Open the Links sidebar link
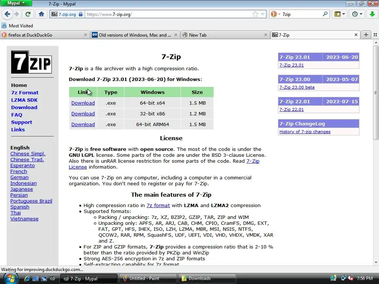Image resolution: width=379 pixels, height=284 pixels. 18,129
